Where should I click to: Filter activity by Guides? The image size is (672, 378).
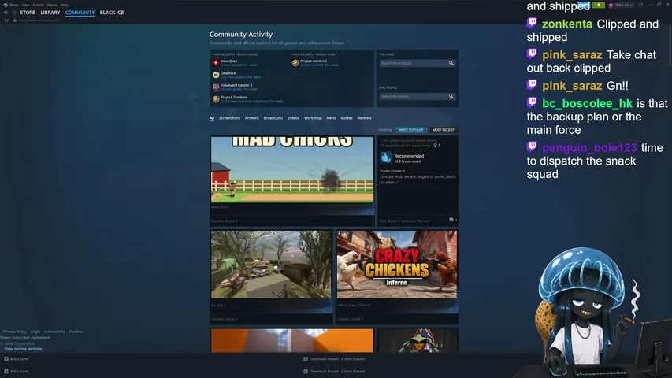347,118
